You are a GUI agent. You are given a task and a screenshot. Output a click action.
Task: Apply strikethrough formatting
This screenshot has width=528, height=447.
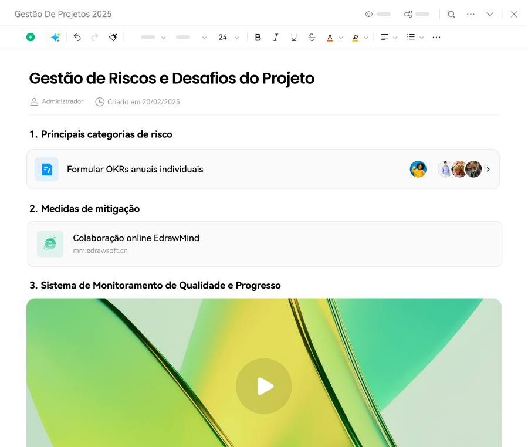pyautogui.click(x=312, y=37)
